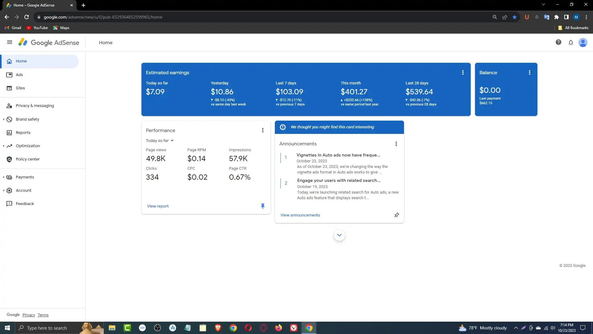The width and height of the screenshot is (593, 334).
Task: Click the address bar URL
Action: pos(103,17)
